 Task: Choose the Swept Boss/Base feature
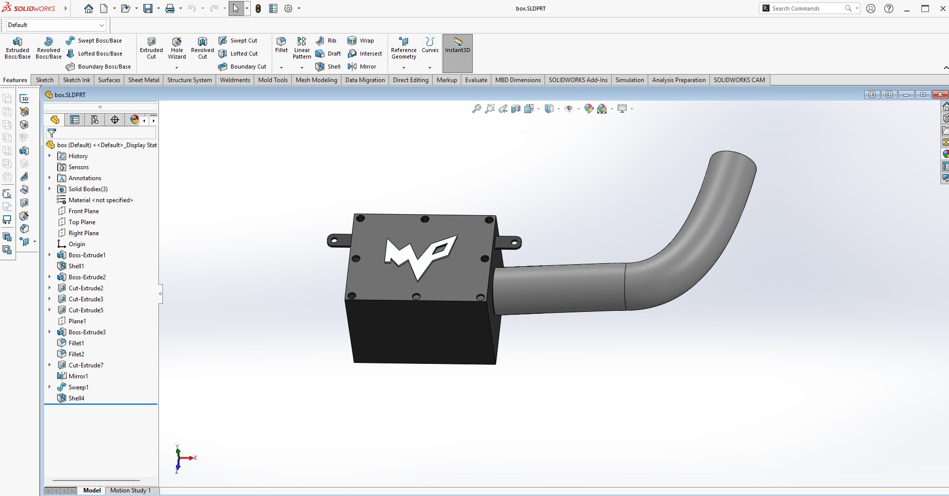click(x=94, y=41)
